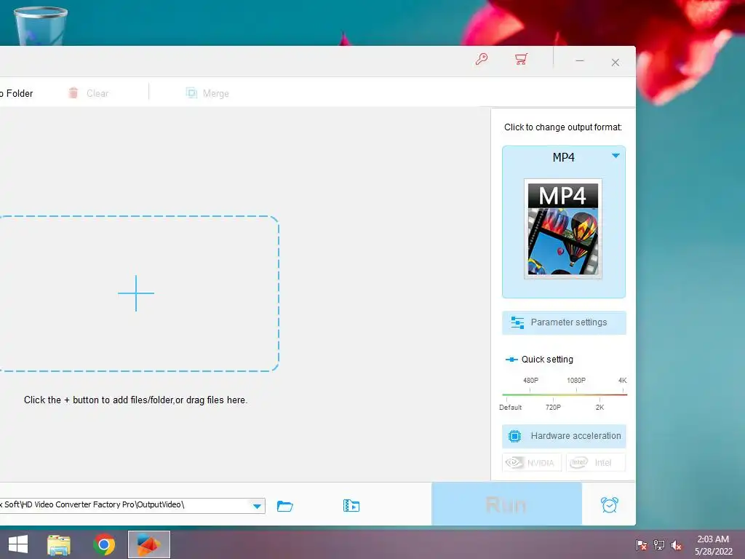745x559 pixels.
Task: Click the output folder path field
Action: tap(125, 505)
